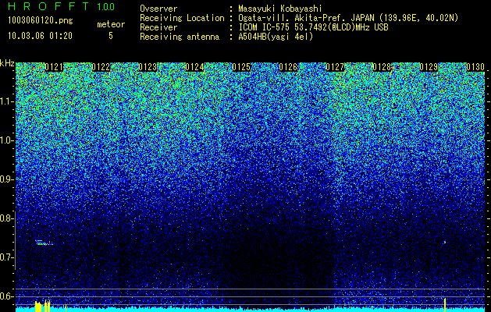Click the Receiving Location label

click(x=182, y=18)
